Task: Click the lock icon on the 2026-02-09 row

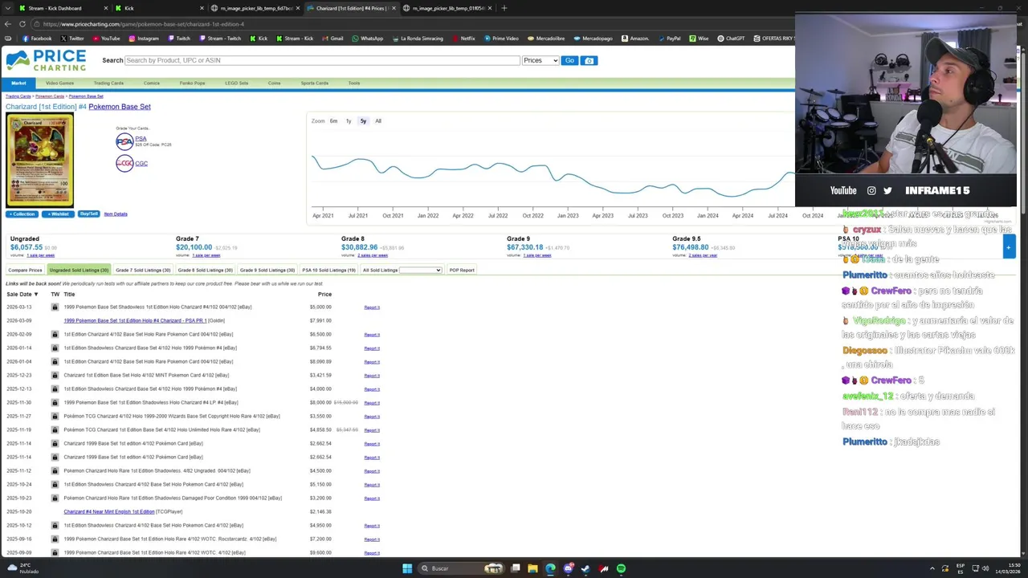Action: click(x=55, y=334)
